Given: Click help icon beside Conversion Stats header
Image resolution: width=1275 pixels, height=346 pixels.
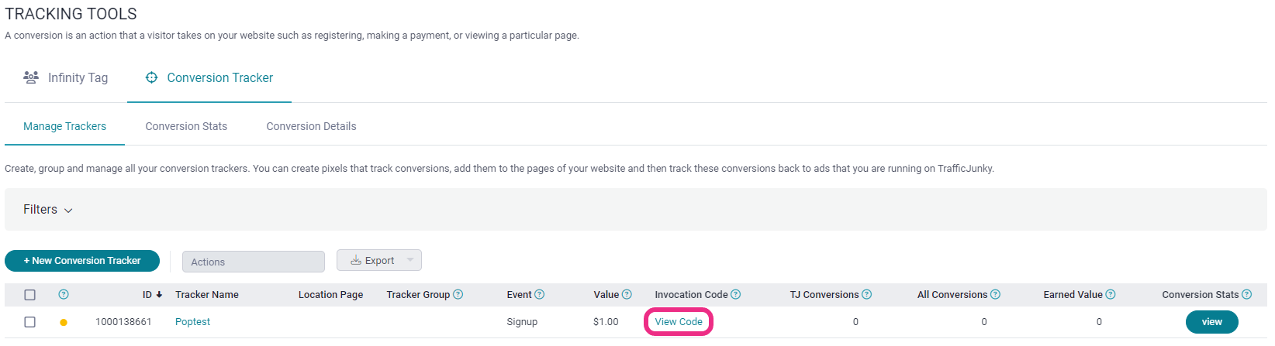Looking at the screenshot, I should pyautogui.click(x=1247, y=294).
